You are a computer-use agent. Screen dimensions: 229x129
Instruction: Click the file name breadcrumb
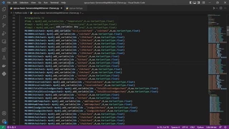pos(56,13)
